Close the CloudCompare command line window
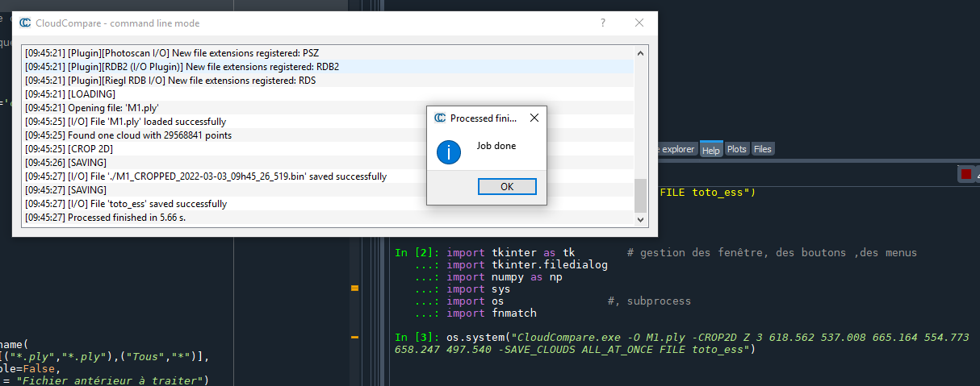 639,23
